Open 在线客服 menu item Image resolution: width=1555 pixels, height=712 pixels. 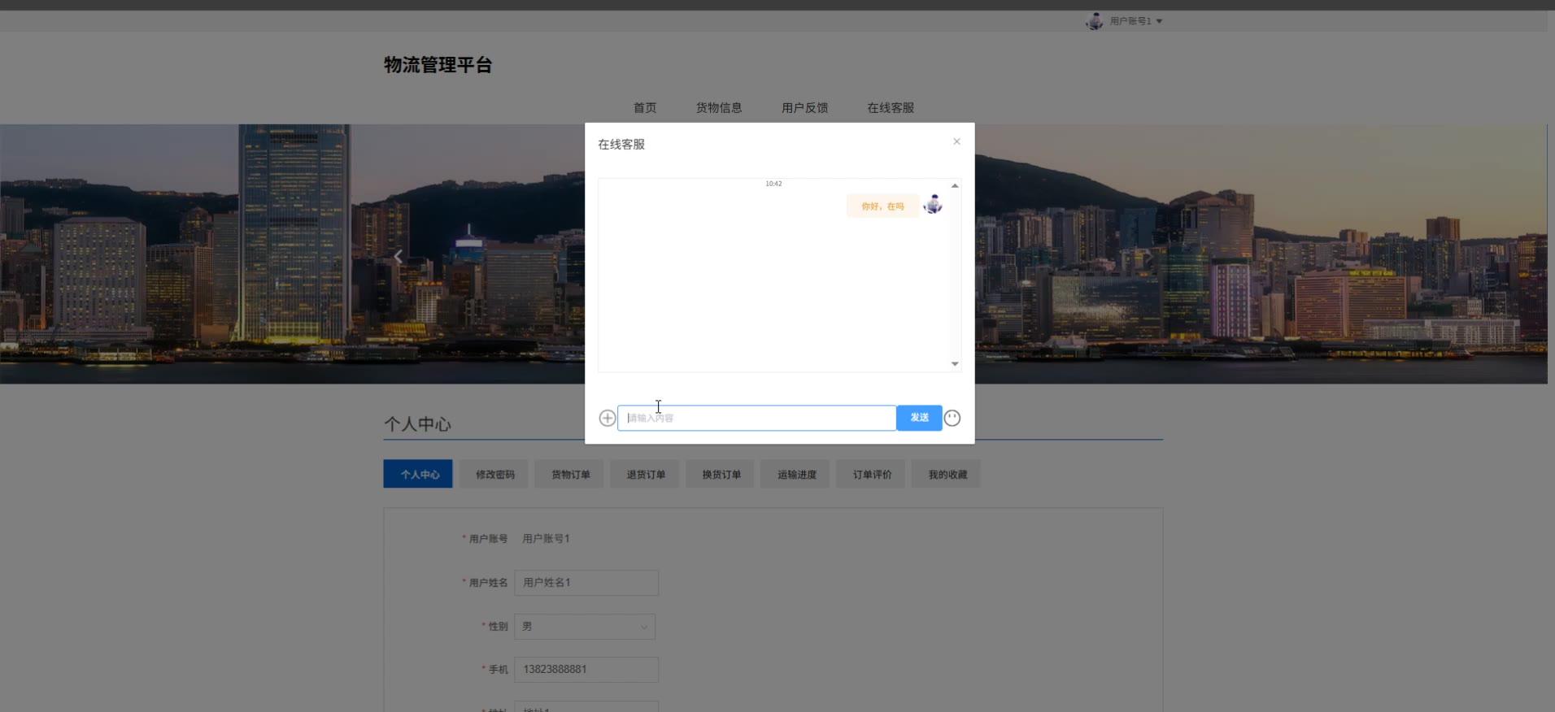click(x=891, y=108)
